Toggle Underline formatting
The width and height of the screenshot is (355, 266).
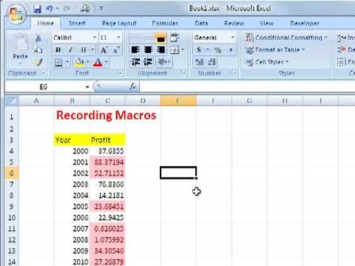pyautogui.click(x=84, y=50)
